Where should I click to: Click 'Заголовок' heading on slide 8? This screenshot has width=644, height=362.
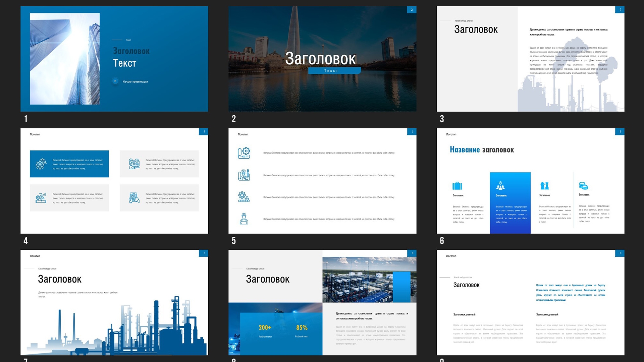pos(268,279)
